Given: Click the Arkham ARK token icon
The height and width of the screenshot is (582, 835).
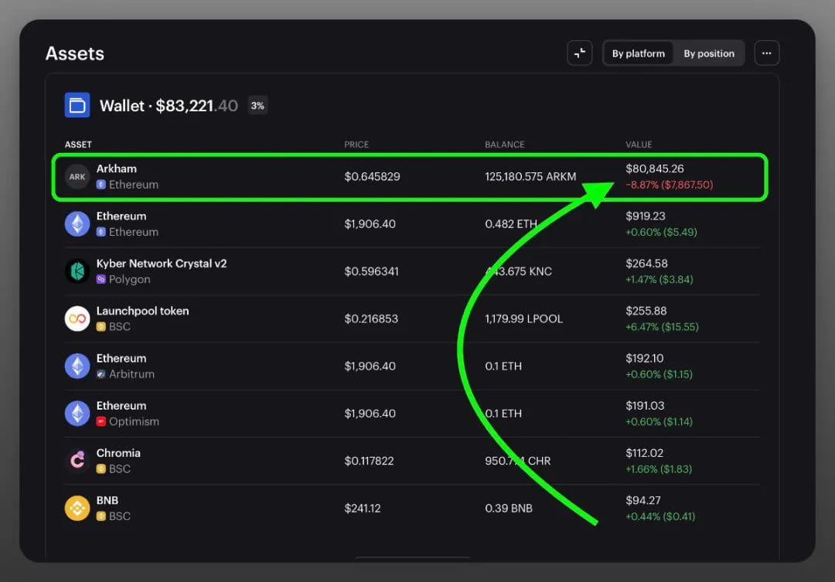Looking at the screenshot, I should pos(77,177).
